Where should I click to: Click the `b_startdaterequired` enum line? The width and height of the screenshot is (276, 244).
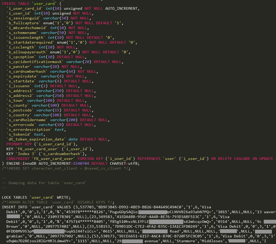pyautogui.click(x=72, y=42)
